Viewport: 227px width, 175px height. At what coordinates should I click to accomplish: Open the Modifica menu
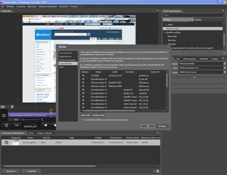click(11, 7)
